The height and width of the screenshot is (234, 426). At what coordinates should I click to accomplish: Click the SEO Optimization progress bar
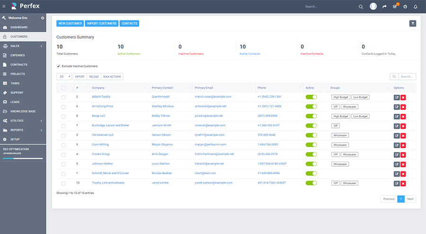[x=23, y=158]
